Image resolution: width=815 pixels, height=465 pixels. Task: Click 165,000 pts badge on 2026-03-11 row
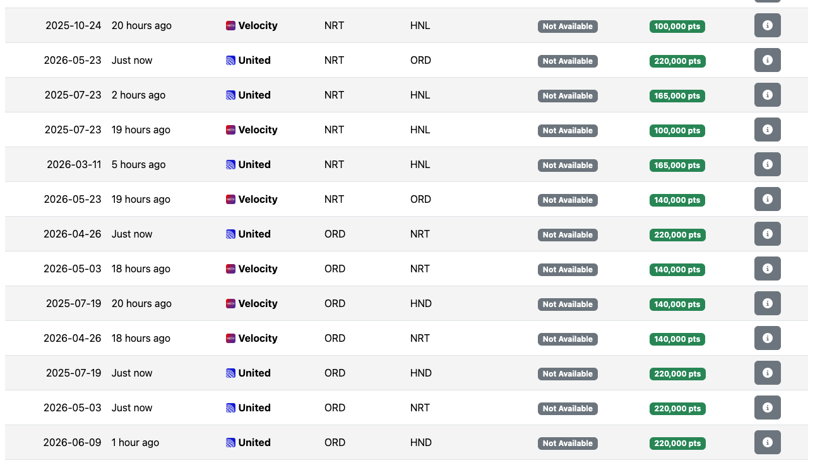click(677, 166)
